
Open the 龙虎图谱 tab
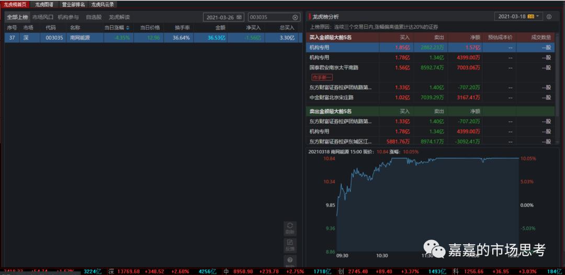coord(44,5)
